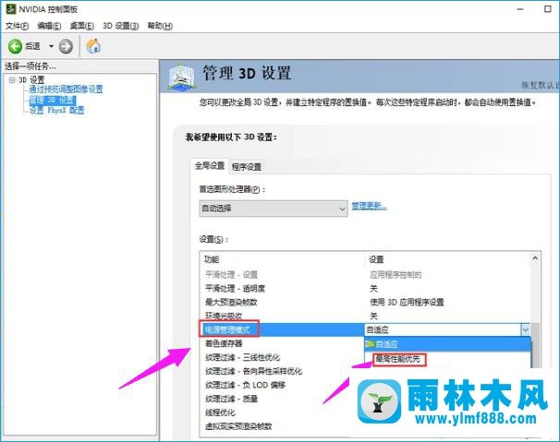This screenshot has width=560, height=442.
Task: Click the 管理 3D 设置 header icon
Action: 181,77
